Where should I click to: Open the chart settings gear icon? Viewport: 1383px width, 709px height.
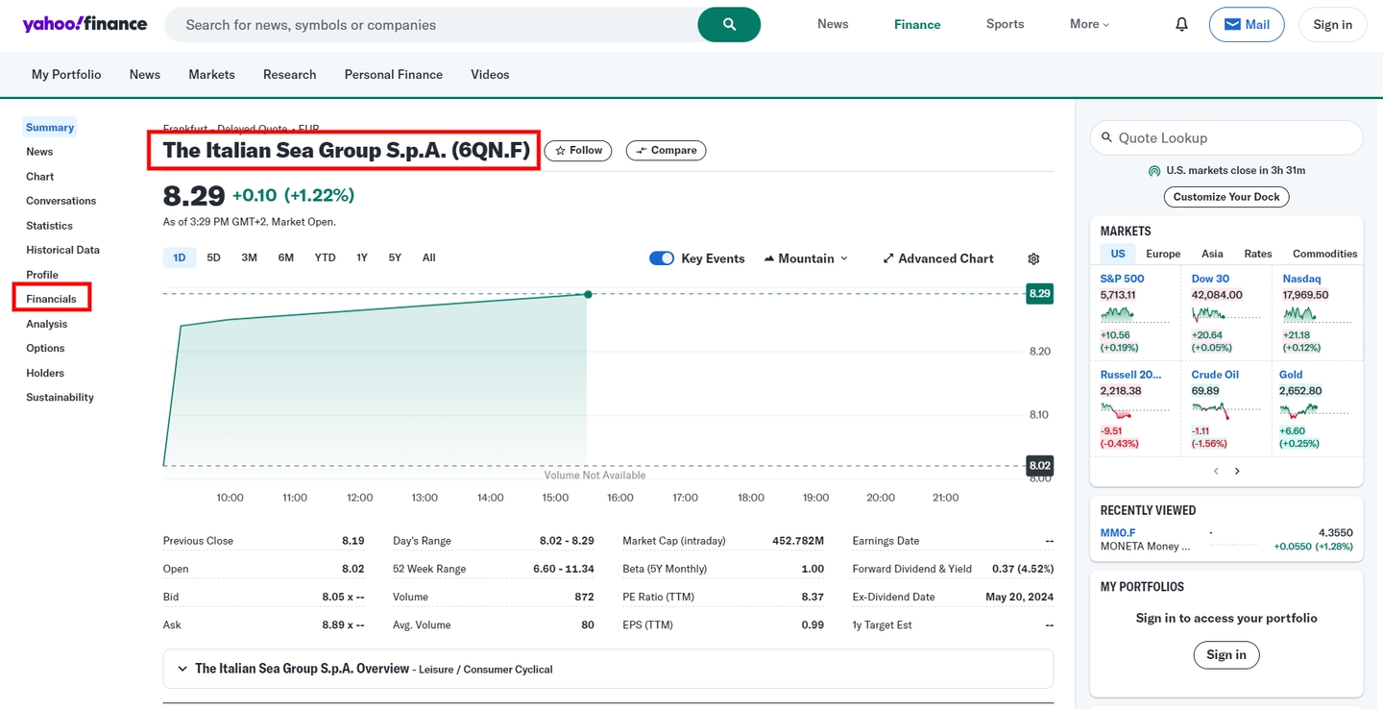click(x=1032, y=258)
